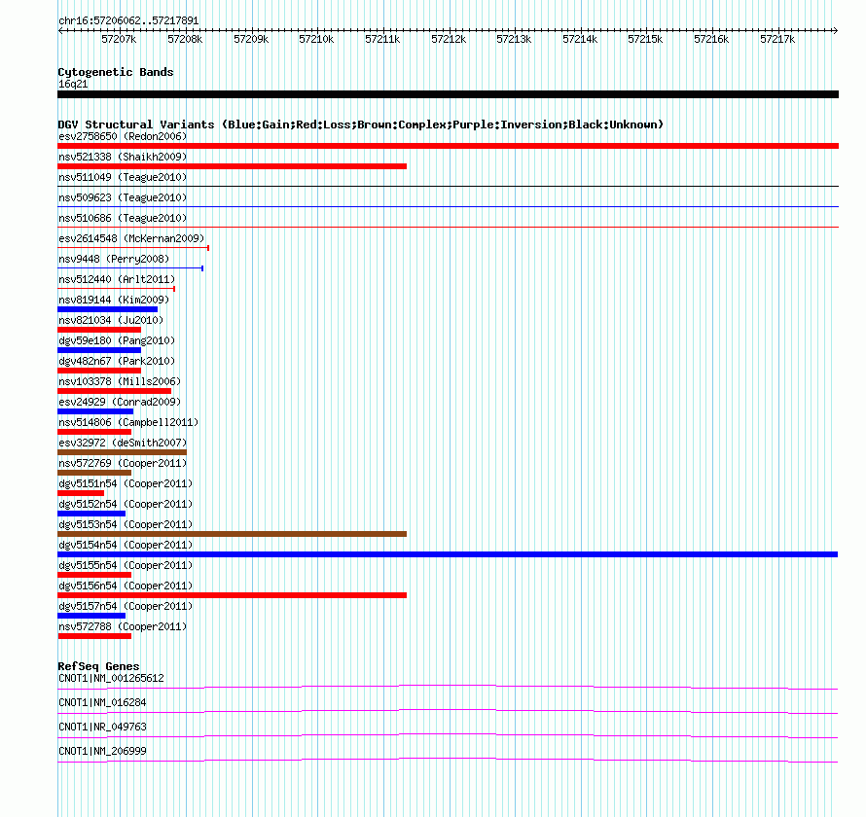866x817 pixels.
Task: Click the esv2758650 (Redon2006) variant label
Action: point(123,136)
